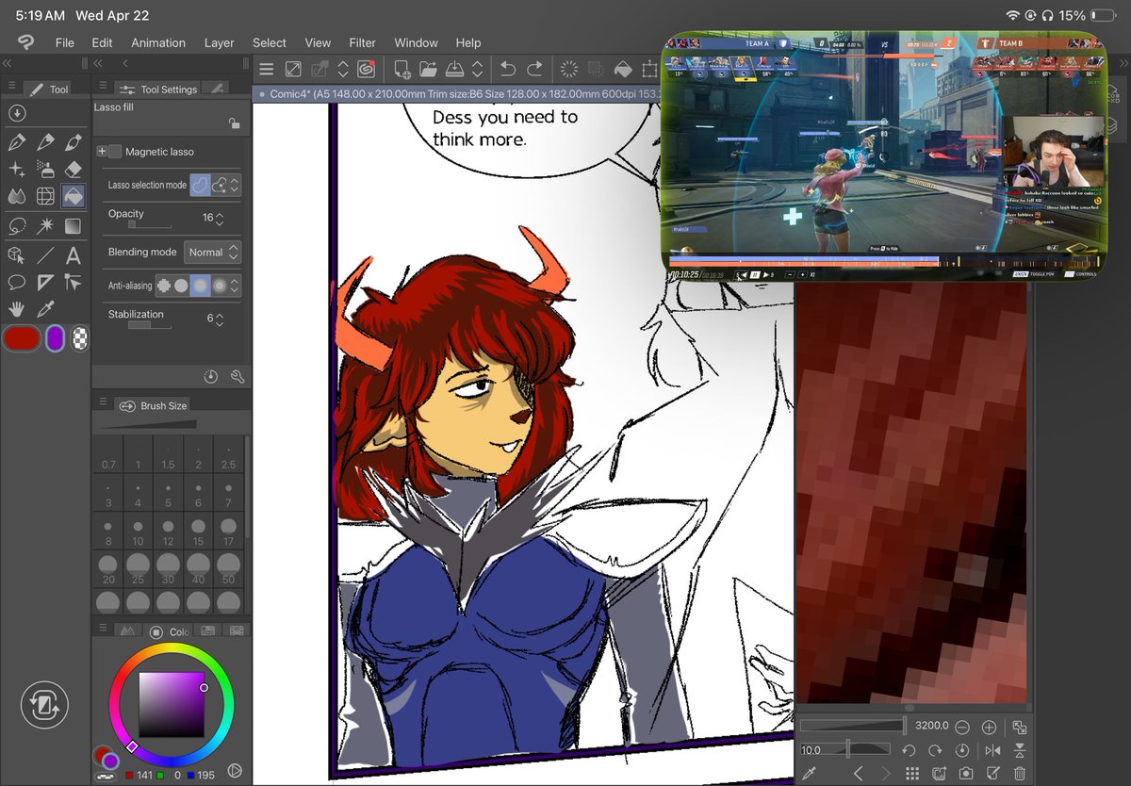Image resolution: width=1131 pixels, height=786 pixels.
Task: Select the Ruler tool
Action: pyautogui.click(x=44, y=282)
